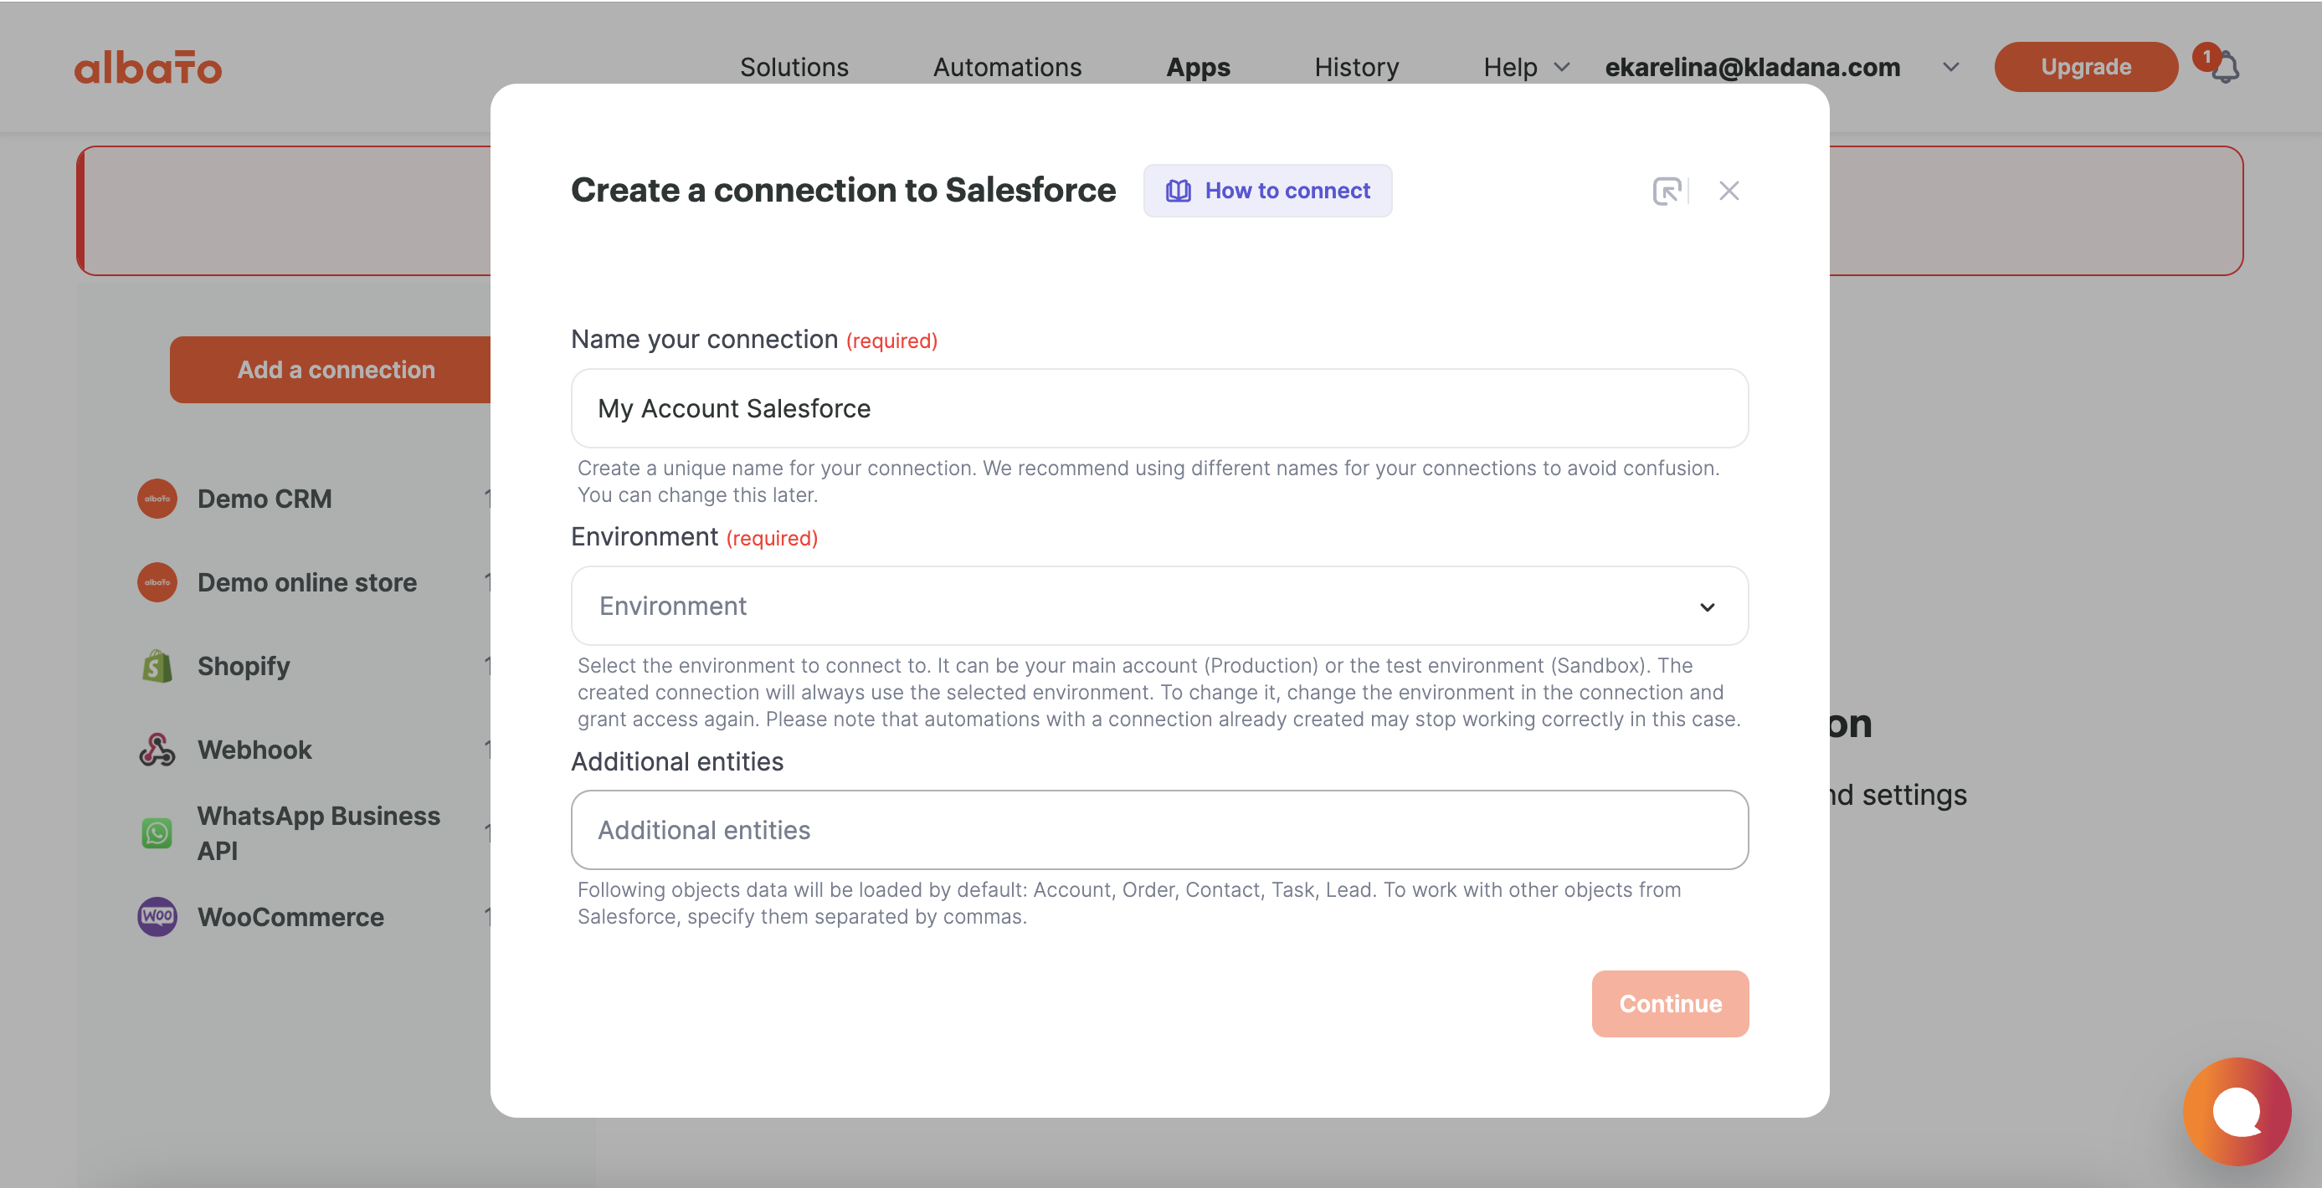Click the Webhook app icon
This screenshot has height=1188, width=2322.
[157, 750]
